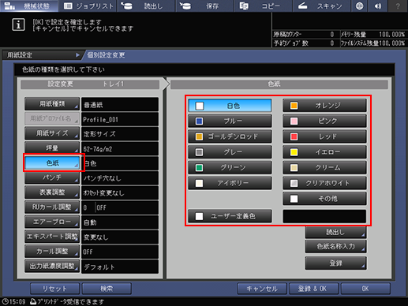Select the 坪量 paper weight setting
408x306 pixels.
[x=52, y=148]
